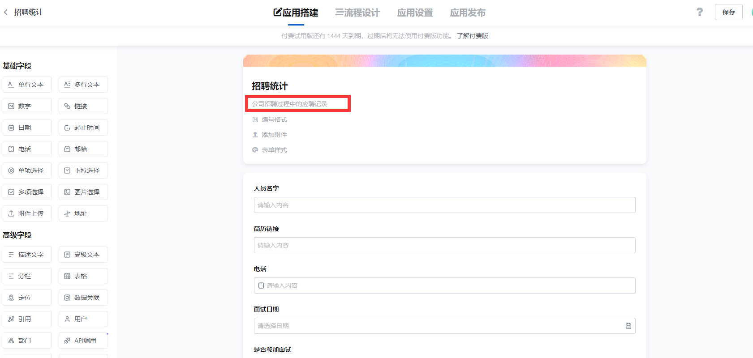Focus the 电话 form input field
753x358 pixels.
[x=445, y=286]
